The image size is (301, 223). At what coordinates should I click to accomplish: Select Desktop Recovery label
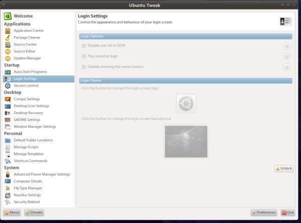point(29,113)
